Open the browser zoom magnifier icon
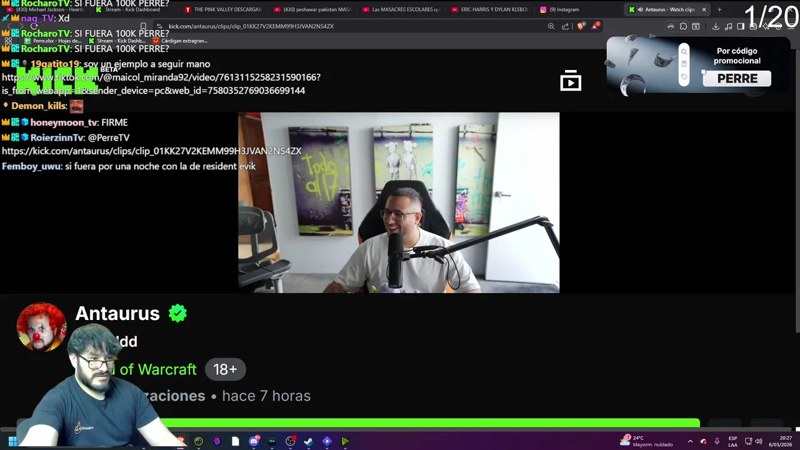Screen dimensions: 800x450 [551, 26]
